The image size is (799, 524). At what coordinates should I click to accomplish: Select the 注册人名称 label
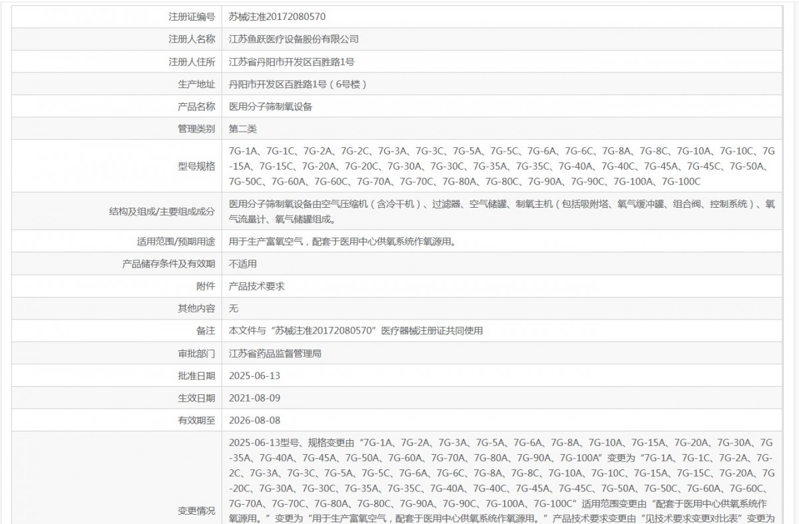coord(192,39)
